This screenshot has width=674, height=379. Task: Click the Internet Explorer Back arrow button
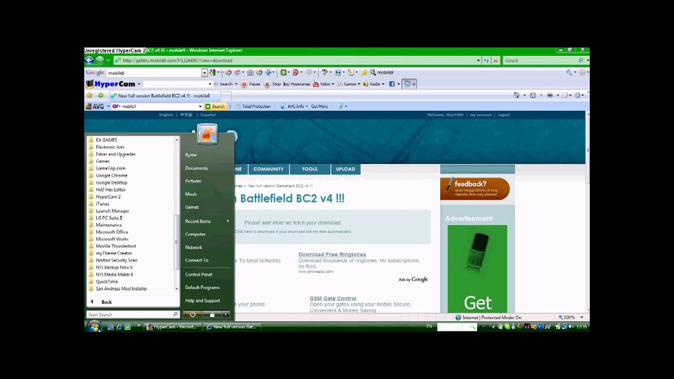90,61
